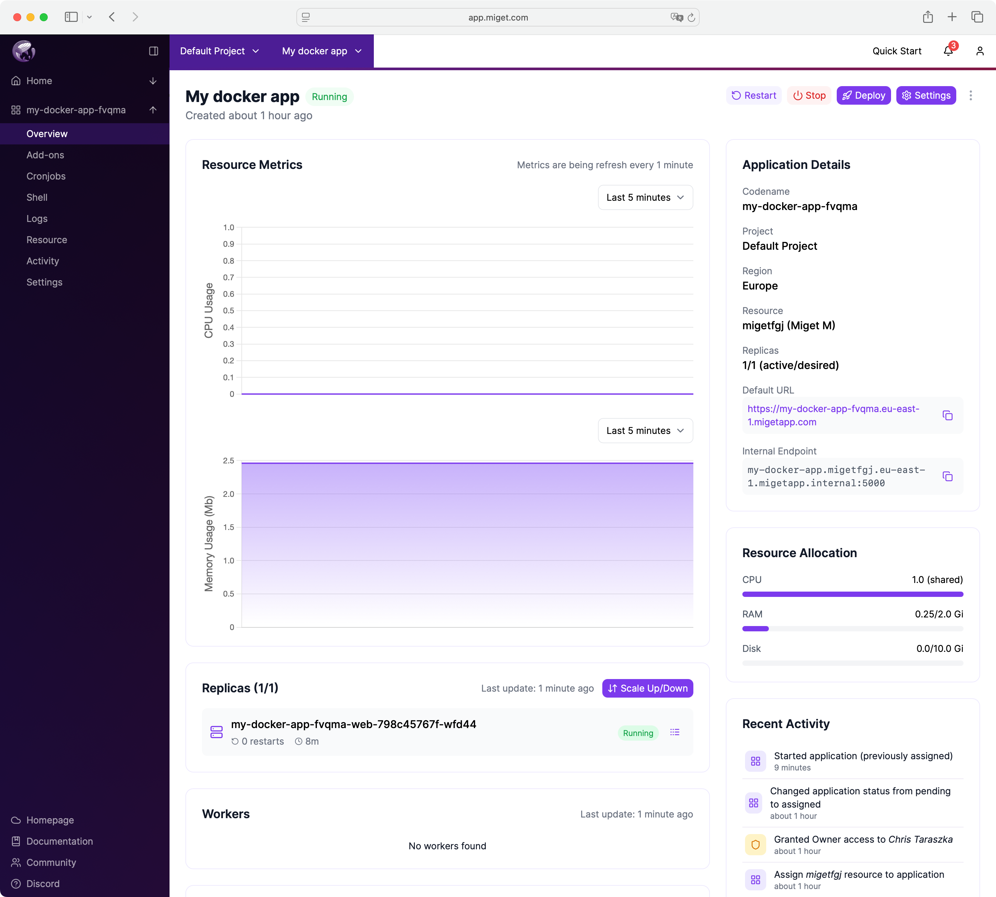Viewport: 996px width, 897px height.
Task: Click the website settings icon in address bar
Action: (x=306, y=17)
